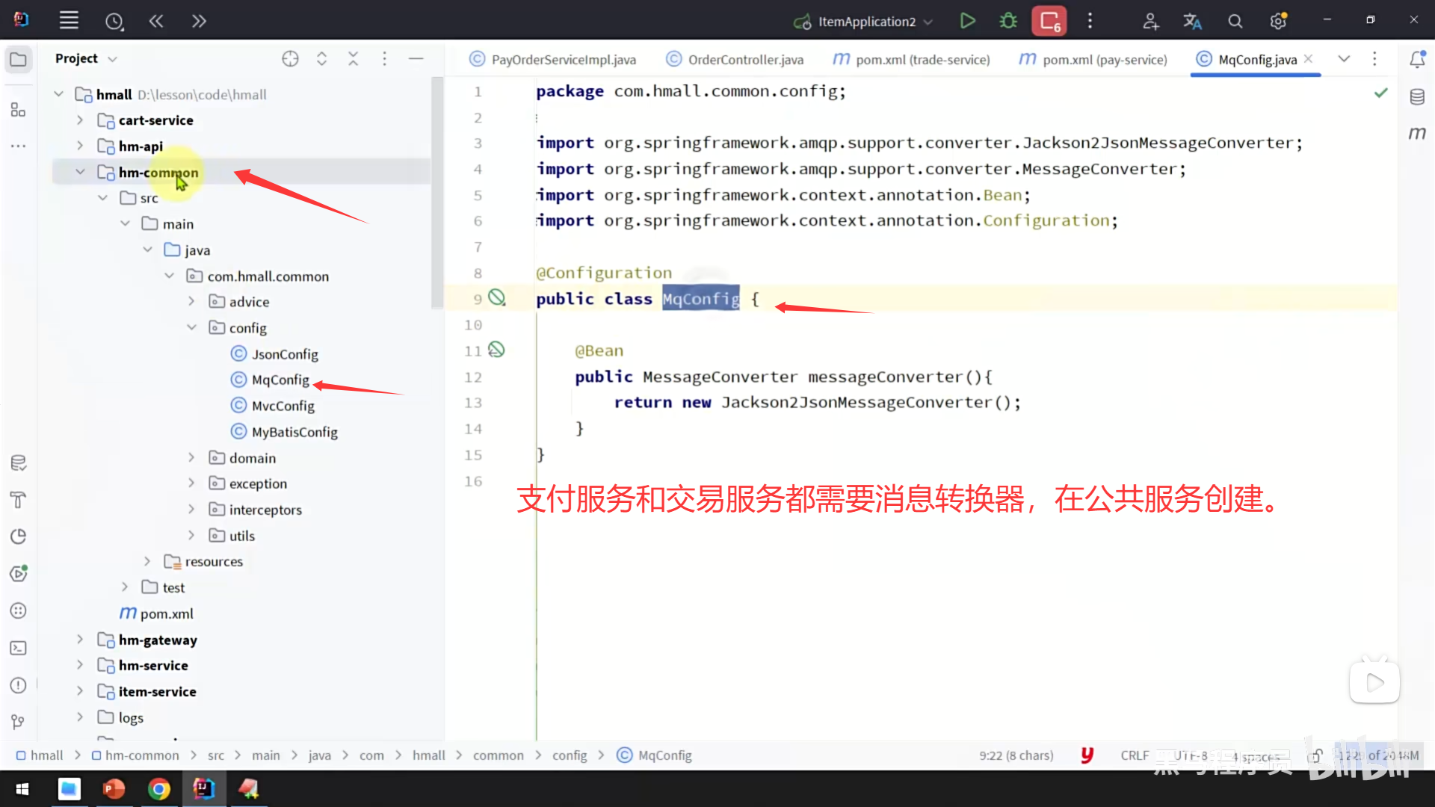Toggle the Project tool window folder icon
1435x807 pixels.
coord(19,59)
